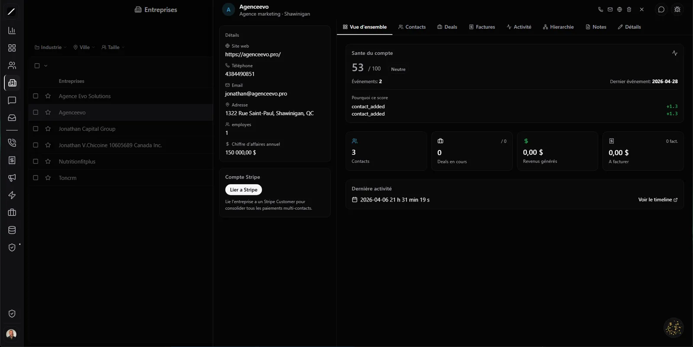693x347 pixels.
Task: Open the https://agenceevo.pro/ website link
Action: (x=253, y=55)
